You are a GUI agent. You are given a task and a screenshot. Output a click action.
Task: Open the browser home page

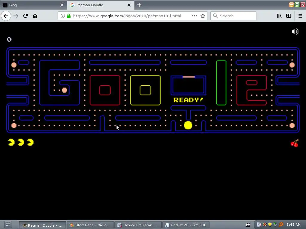coord(35,16)
